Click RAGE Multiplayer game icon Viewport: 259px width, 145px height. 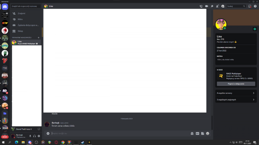coord(221,76)
